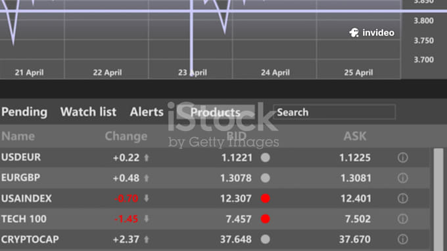Click the 12.307 bid price
This screenshot has width=447, height=251.
point(236,199)
